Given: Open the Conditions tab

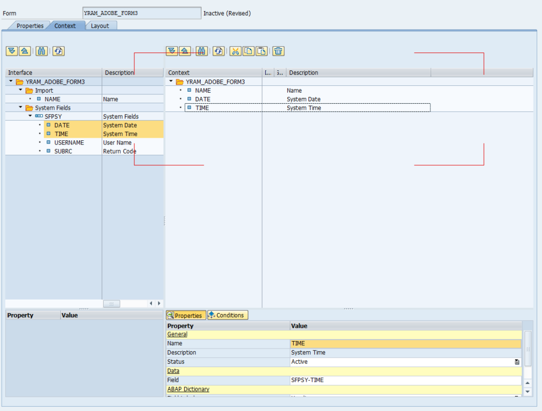Looking at the screenshot, I should coord(228,315).
